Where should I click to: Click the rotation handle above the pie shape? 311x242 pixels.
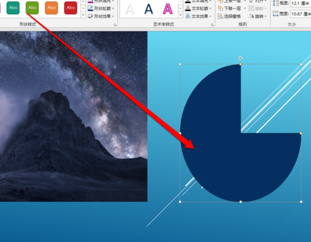tap(240, 58)
